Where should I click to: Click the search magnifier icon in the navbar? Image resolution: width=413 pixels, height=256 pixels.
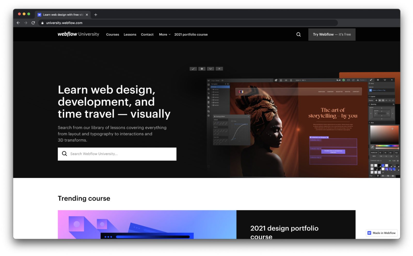click(299, 34)
